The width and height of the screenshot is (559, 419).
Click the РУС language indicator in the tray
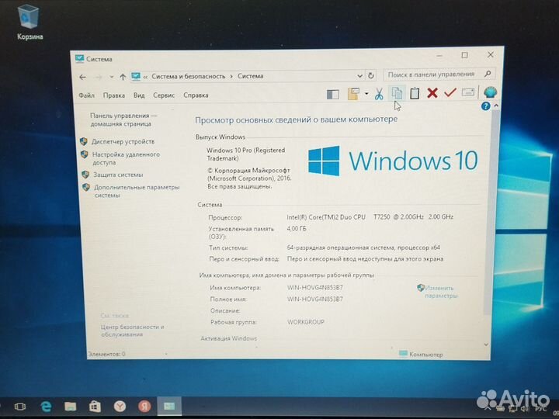[x=540, y=409]
